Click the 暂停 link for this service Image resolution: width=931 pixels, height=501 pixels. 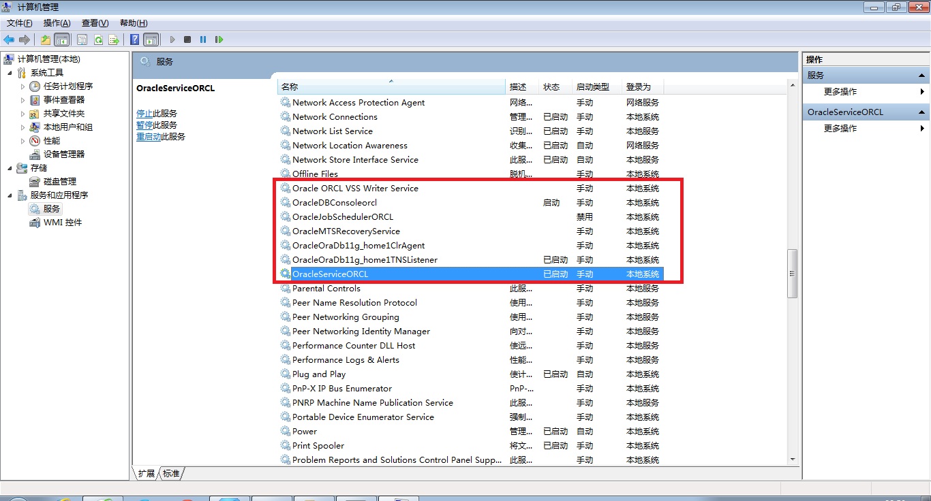coord(144,125)
